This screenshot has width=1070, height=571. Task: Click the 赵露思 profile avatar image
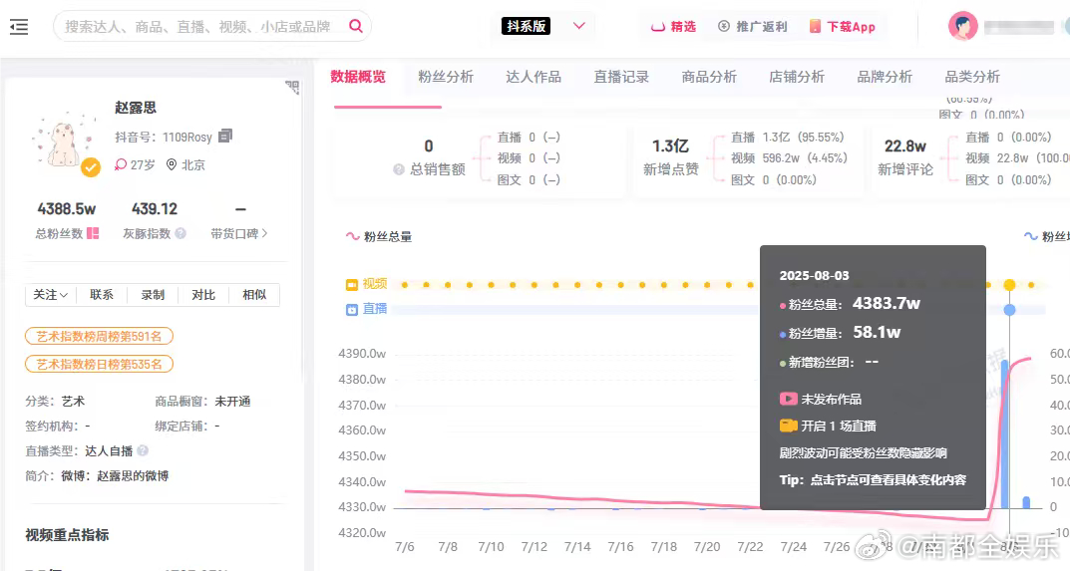pos(64,142)
